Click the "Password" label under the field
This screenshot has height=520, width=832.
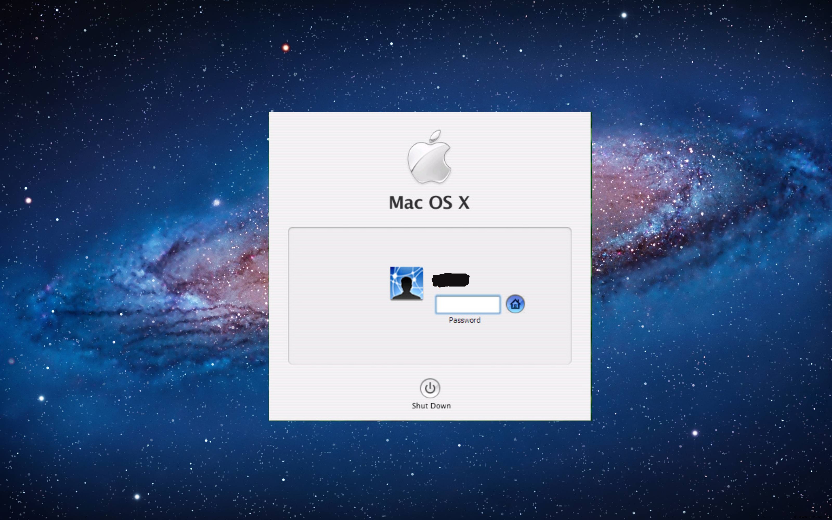tap(464, 320)
